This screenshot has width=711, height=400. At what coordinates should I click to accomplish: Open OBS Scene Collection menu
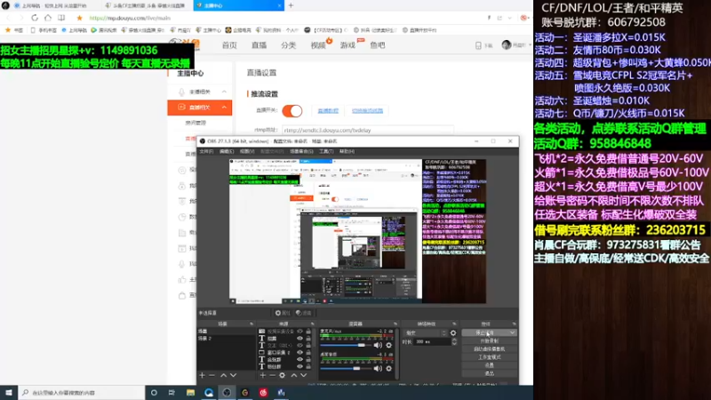coord(301,151)
